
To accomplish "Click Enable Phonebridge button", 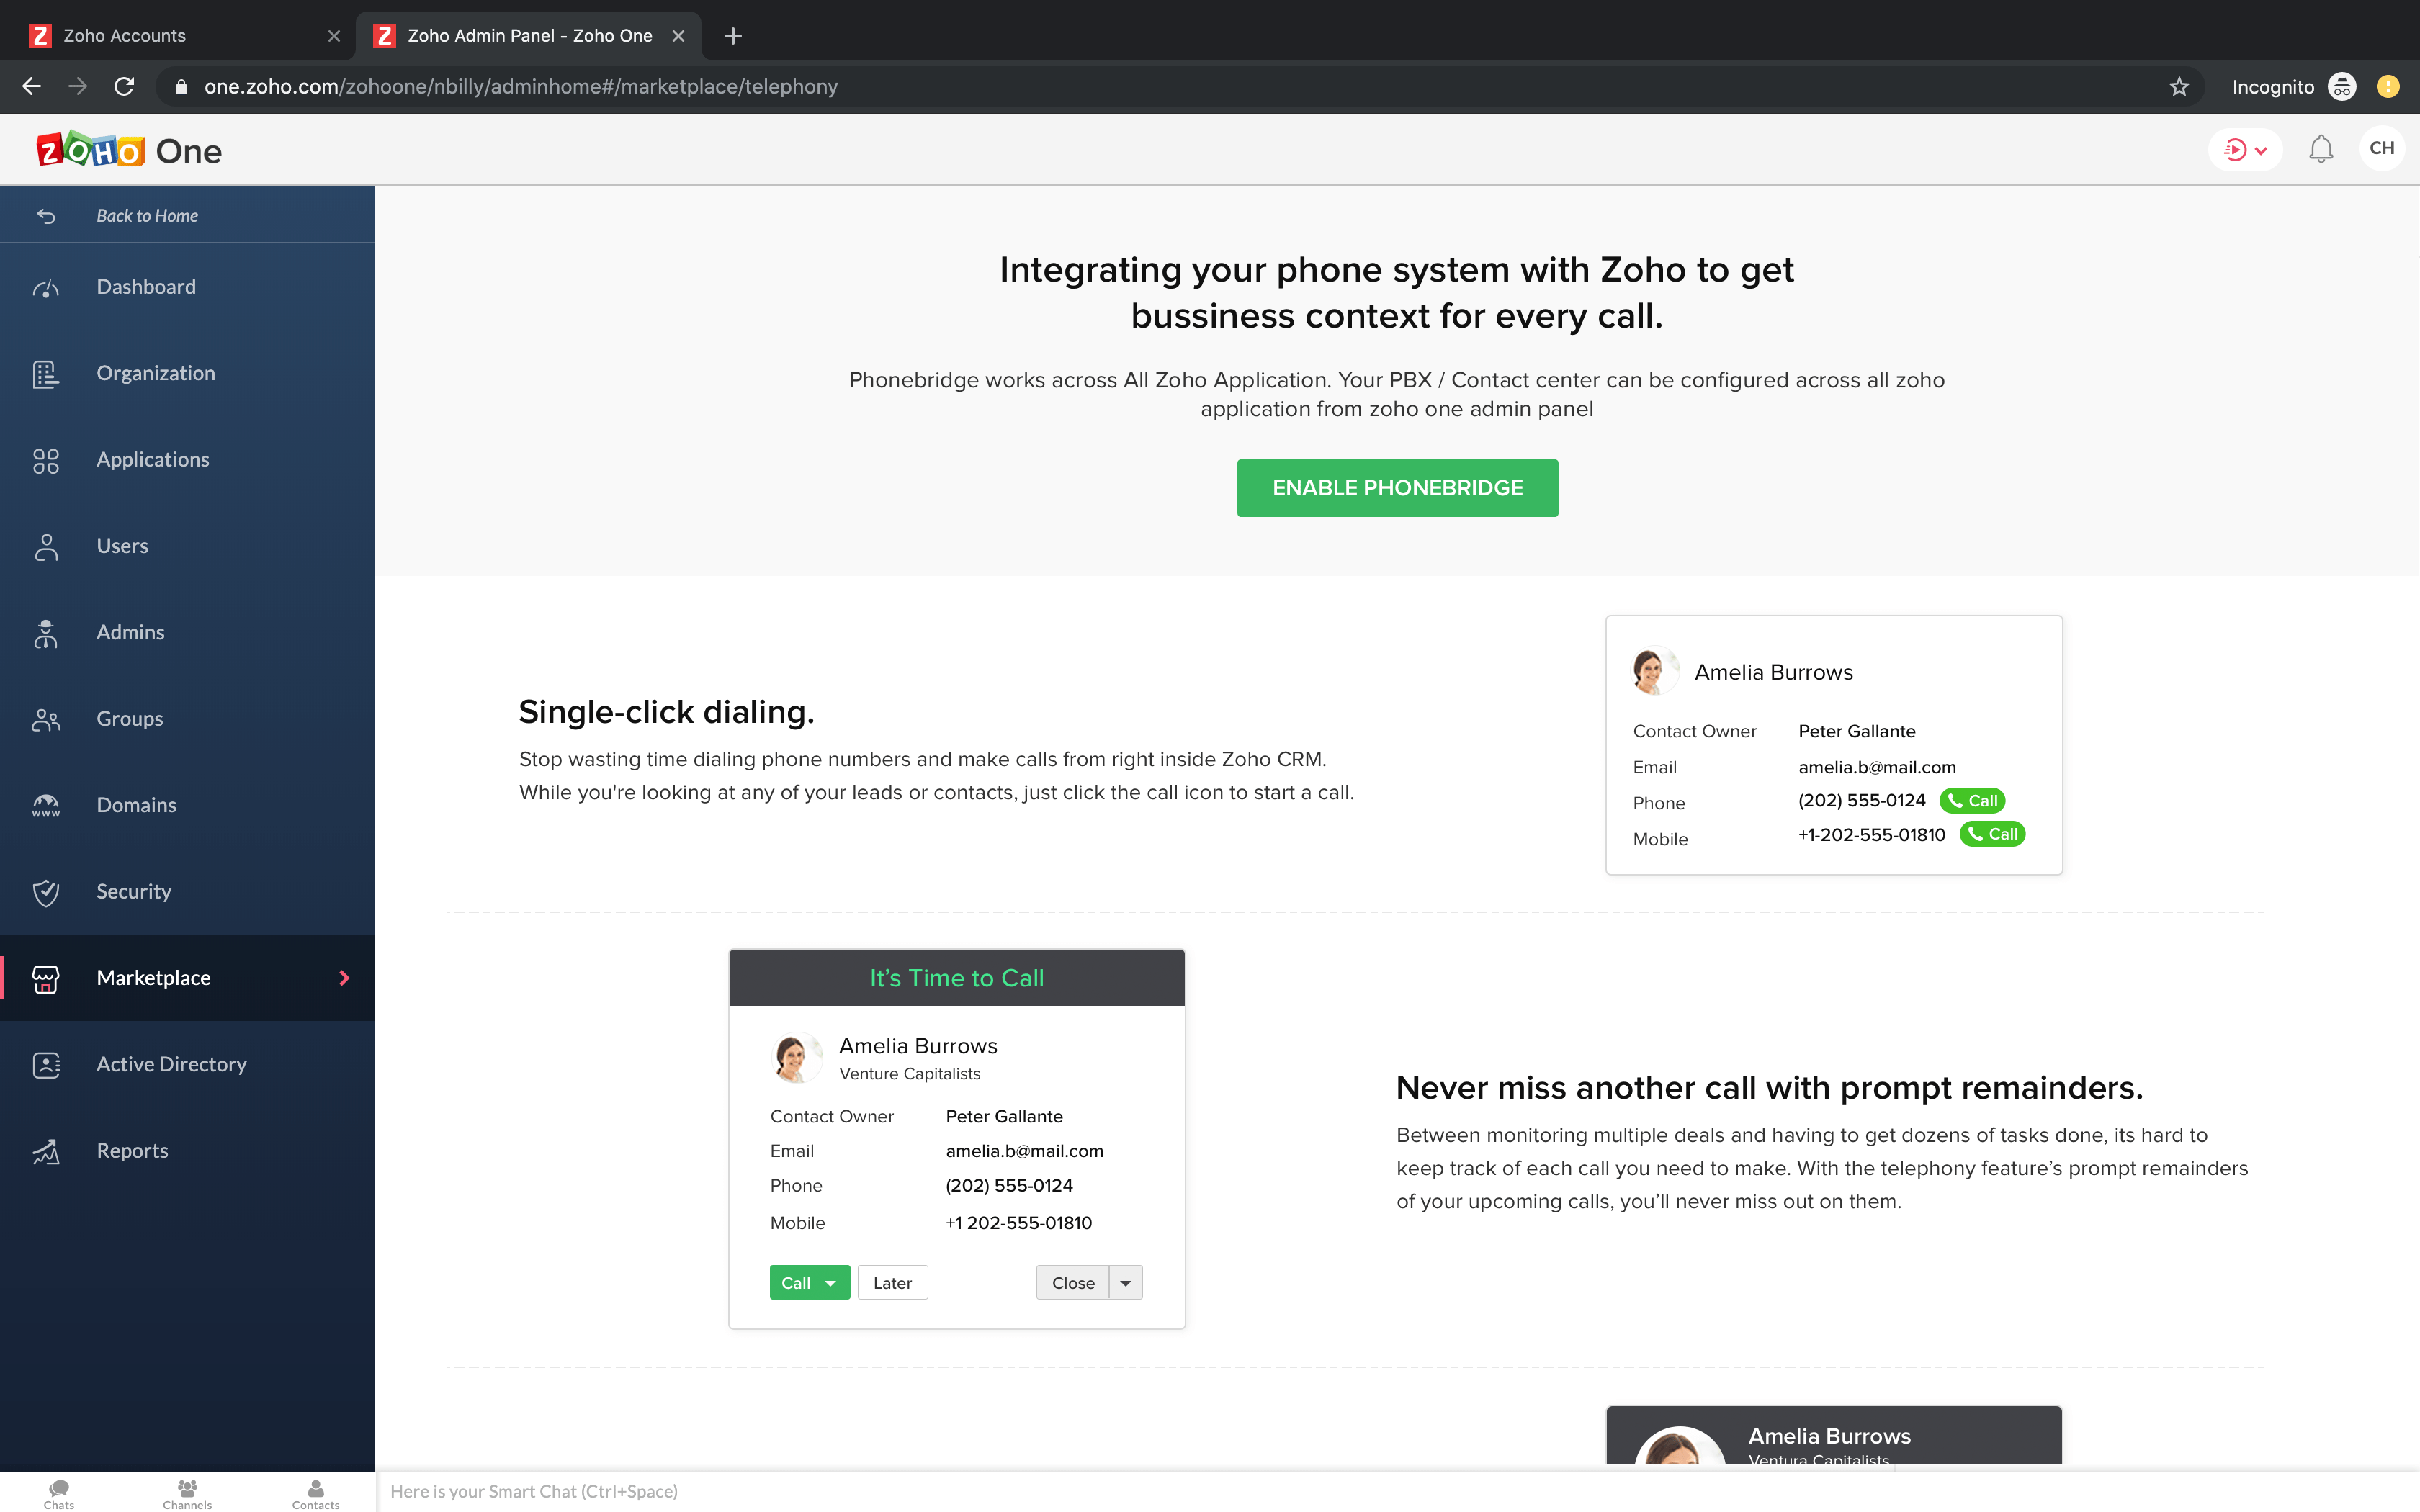I will coord(1397,487).
